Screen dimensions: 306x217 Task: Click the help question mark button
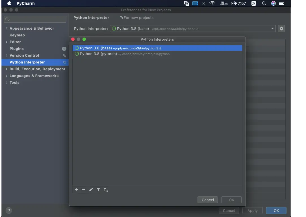pos(8,211)
